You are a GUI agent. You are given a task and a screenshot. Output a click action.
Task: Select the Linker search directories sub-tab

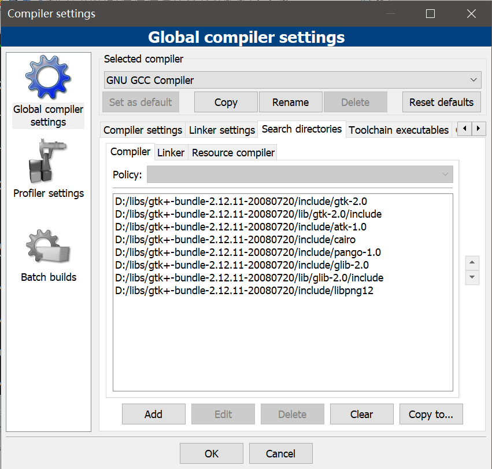pyautogui.click(x=171, y=153)
